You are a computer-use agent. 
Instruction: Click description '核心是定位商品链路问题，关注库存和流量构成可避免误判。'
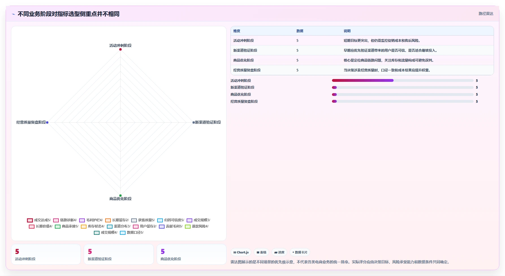[x=389, y=60]
